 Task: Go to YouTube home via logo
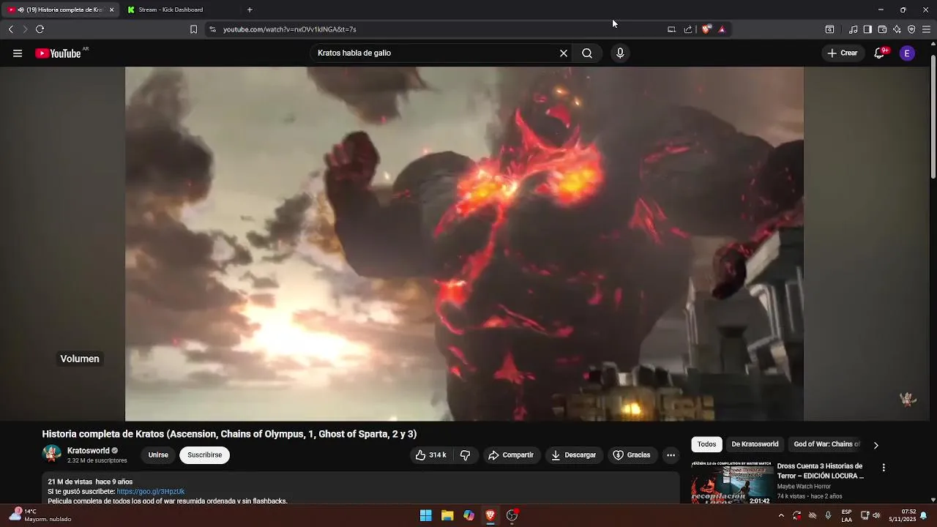point(58,53)
